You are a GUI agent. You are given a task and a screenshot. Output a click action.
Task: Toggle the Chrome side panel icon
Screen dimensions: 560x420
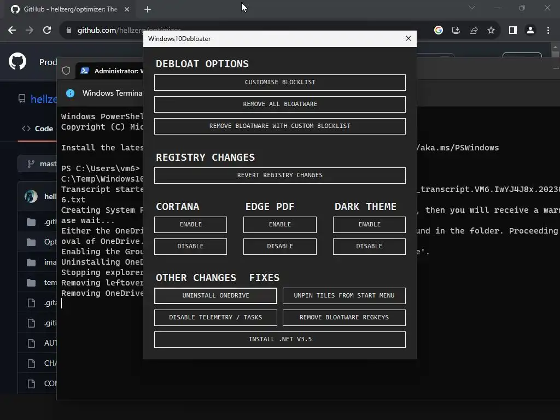(x=513, y=30)
